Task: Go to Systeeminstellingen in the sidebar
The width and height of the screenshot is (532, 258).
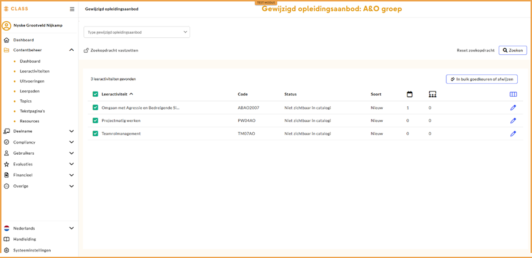Action: [32, 250]
